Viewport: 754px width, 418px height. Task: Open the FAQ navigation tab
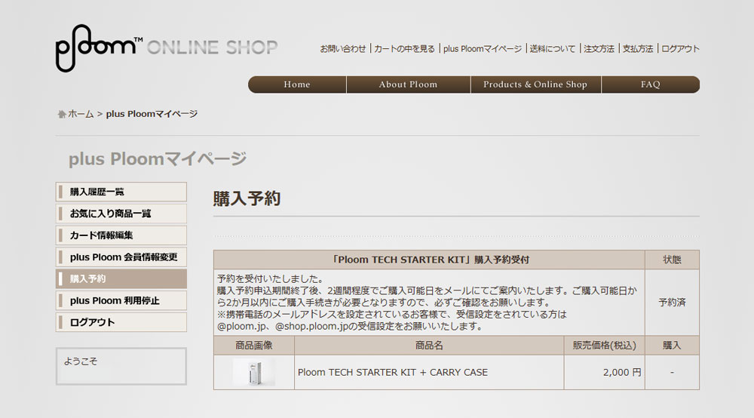651,85
